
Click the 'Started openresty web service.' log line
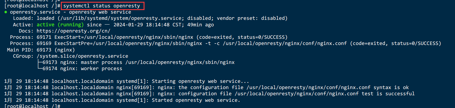click(x=196, y=100)
